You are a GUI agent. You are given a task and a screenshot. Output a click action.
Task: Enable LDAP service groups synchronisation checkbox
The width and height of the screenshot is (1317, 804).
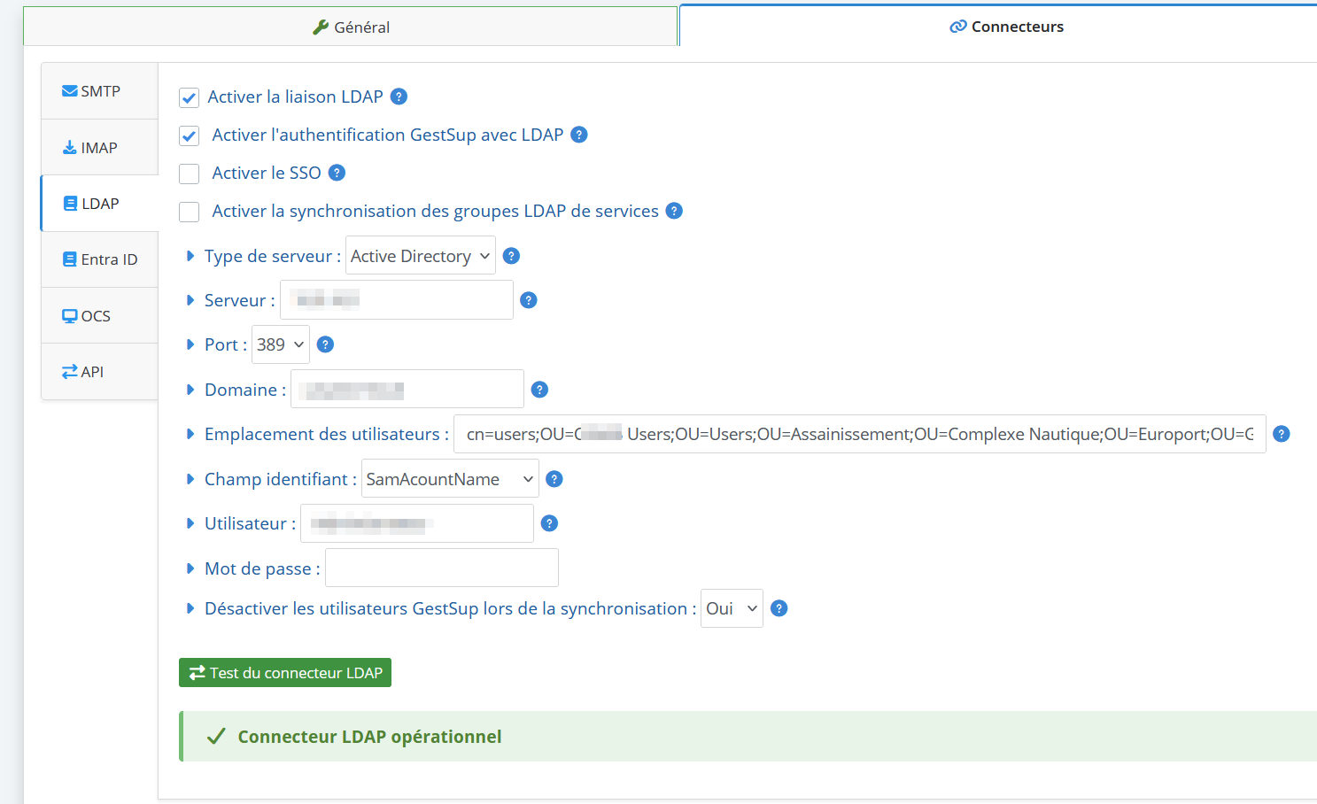(189, 212)
